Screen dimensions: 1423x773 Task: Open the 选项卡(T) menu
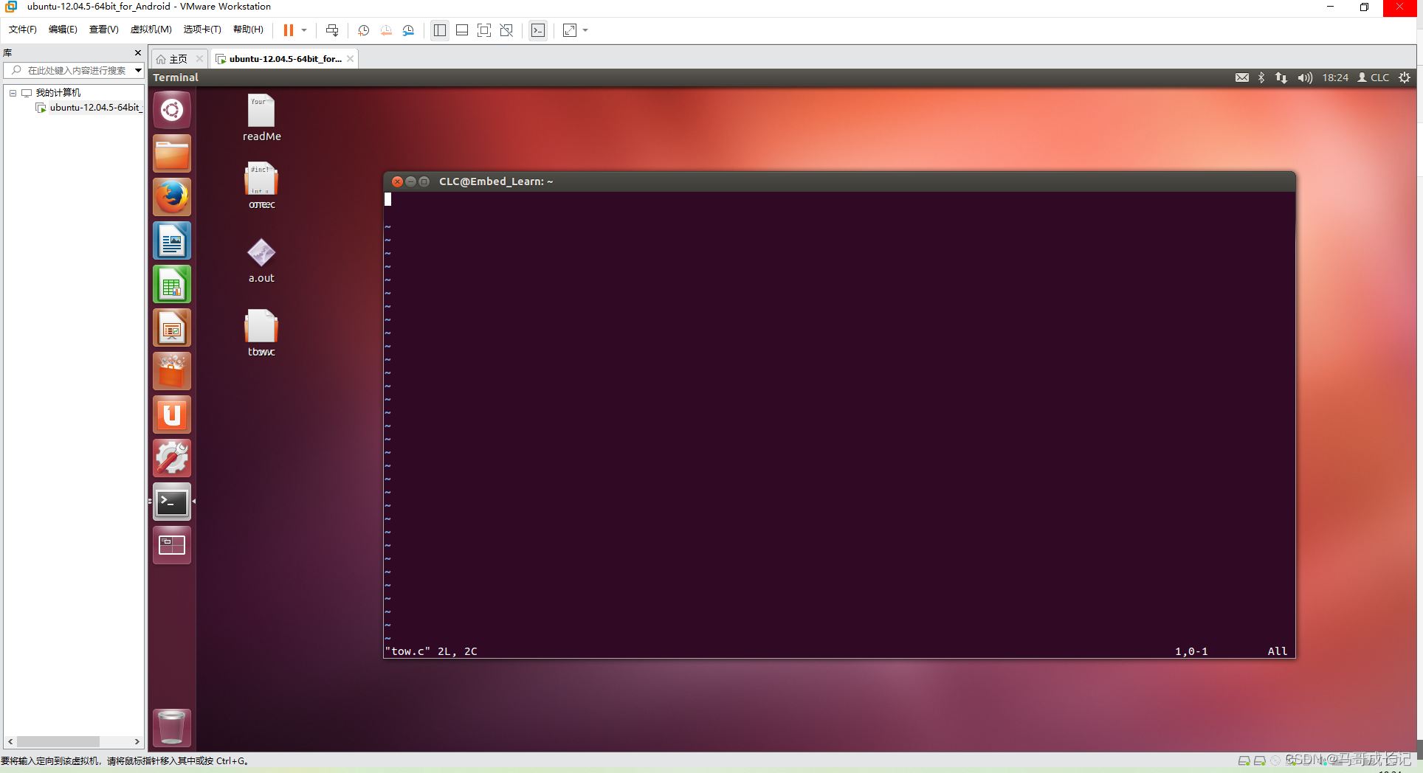202,30
